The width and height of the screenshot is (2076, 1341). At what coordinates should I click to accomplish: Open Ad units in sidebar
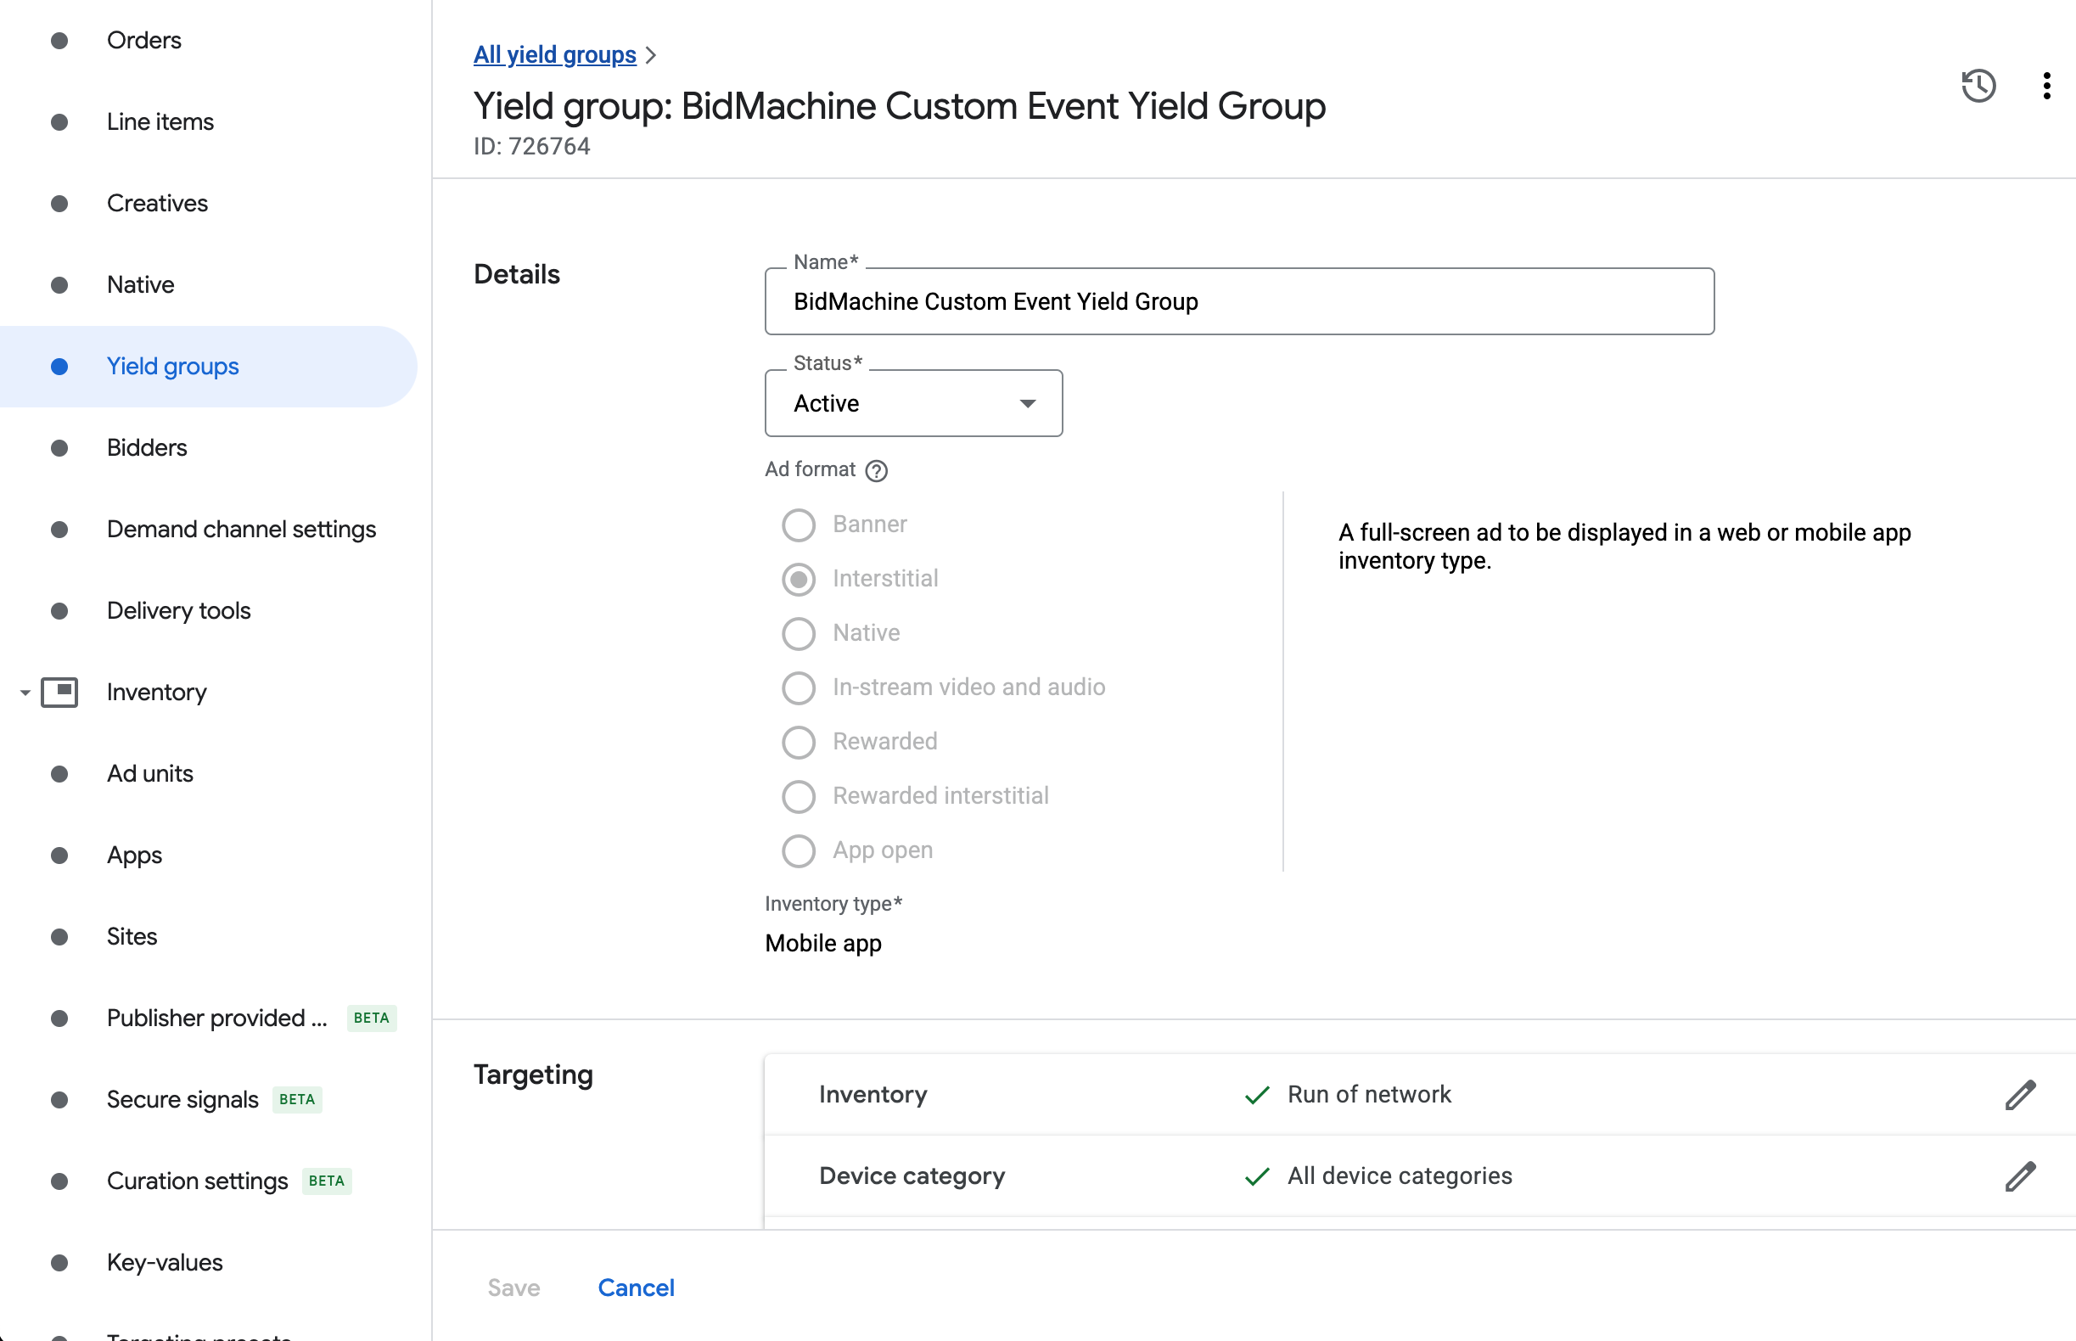pos(149,773)
